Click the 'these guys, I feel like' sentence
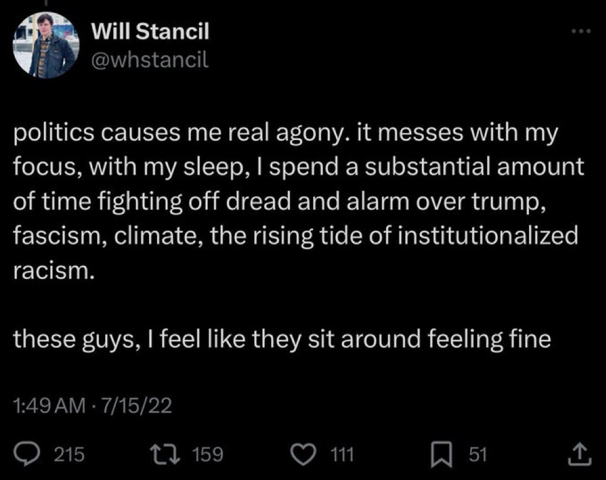This screenshot has height=480, width=606. pyautogui.click(x=282, y=339)
